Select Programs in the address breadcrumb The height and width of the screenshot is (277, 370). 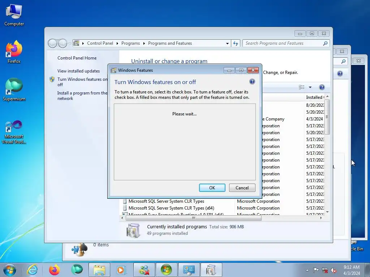[x=130, y=43]
